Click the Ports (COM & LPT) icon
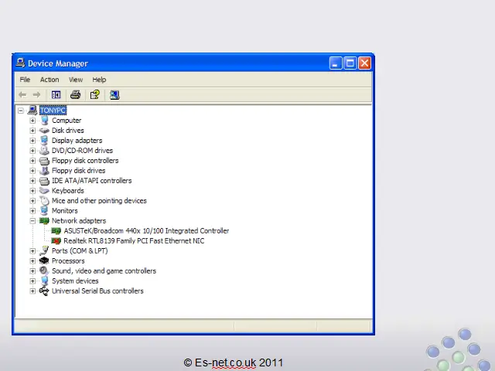 44,250
